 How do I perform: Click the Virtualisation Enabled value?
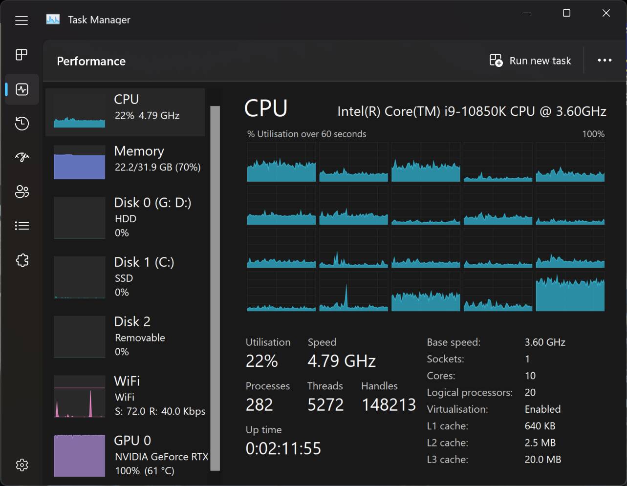pos(542,409)
